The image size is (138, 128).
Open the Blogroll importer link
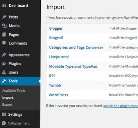click(x=56, y=38)
